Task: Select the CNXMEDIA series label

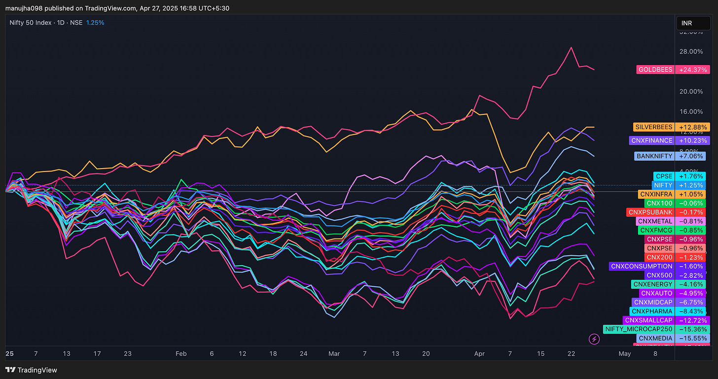Action: (x=655, y=338)
